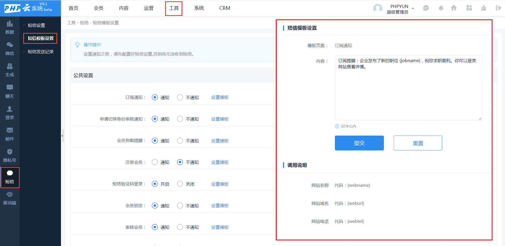Open the 短信 section in the sidebar
The height and width of the screenshot is (246, 505).
10,177
